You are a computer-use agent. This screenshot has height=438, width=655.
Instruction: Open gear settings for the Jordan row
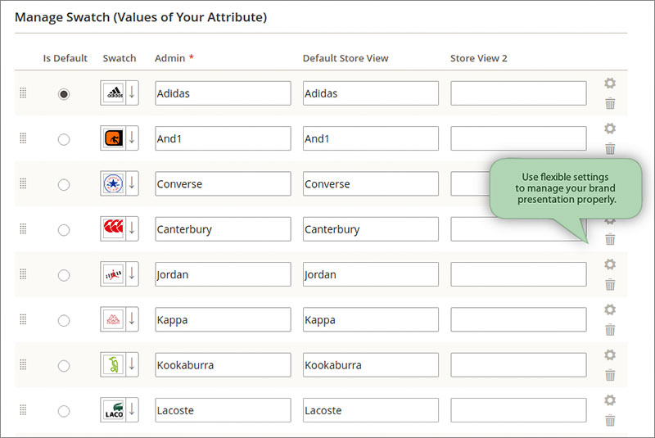(610, 264)
